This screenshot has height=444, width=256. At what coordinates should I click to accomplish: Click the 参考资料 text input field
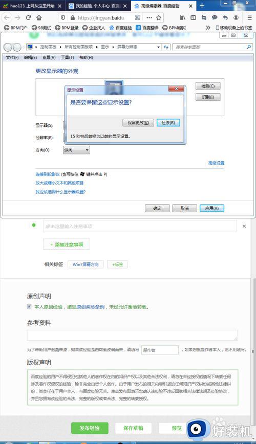132,335
